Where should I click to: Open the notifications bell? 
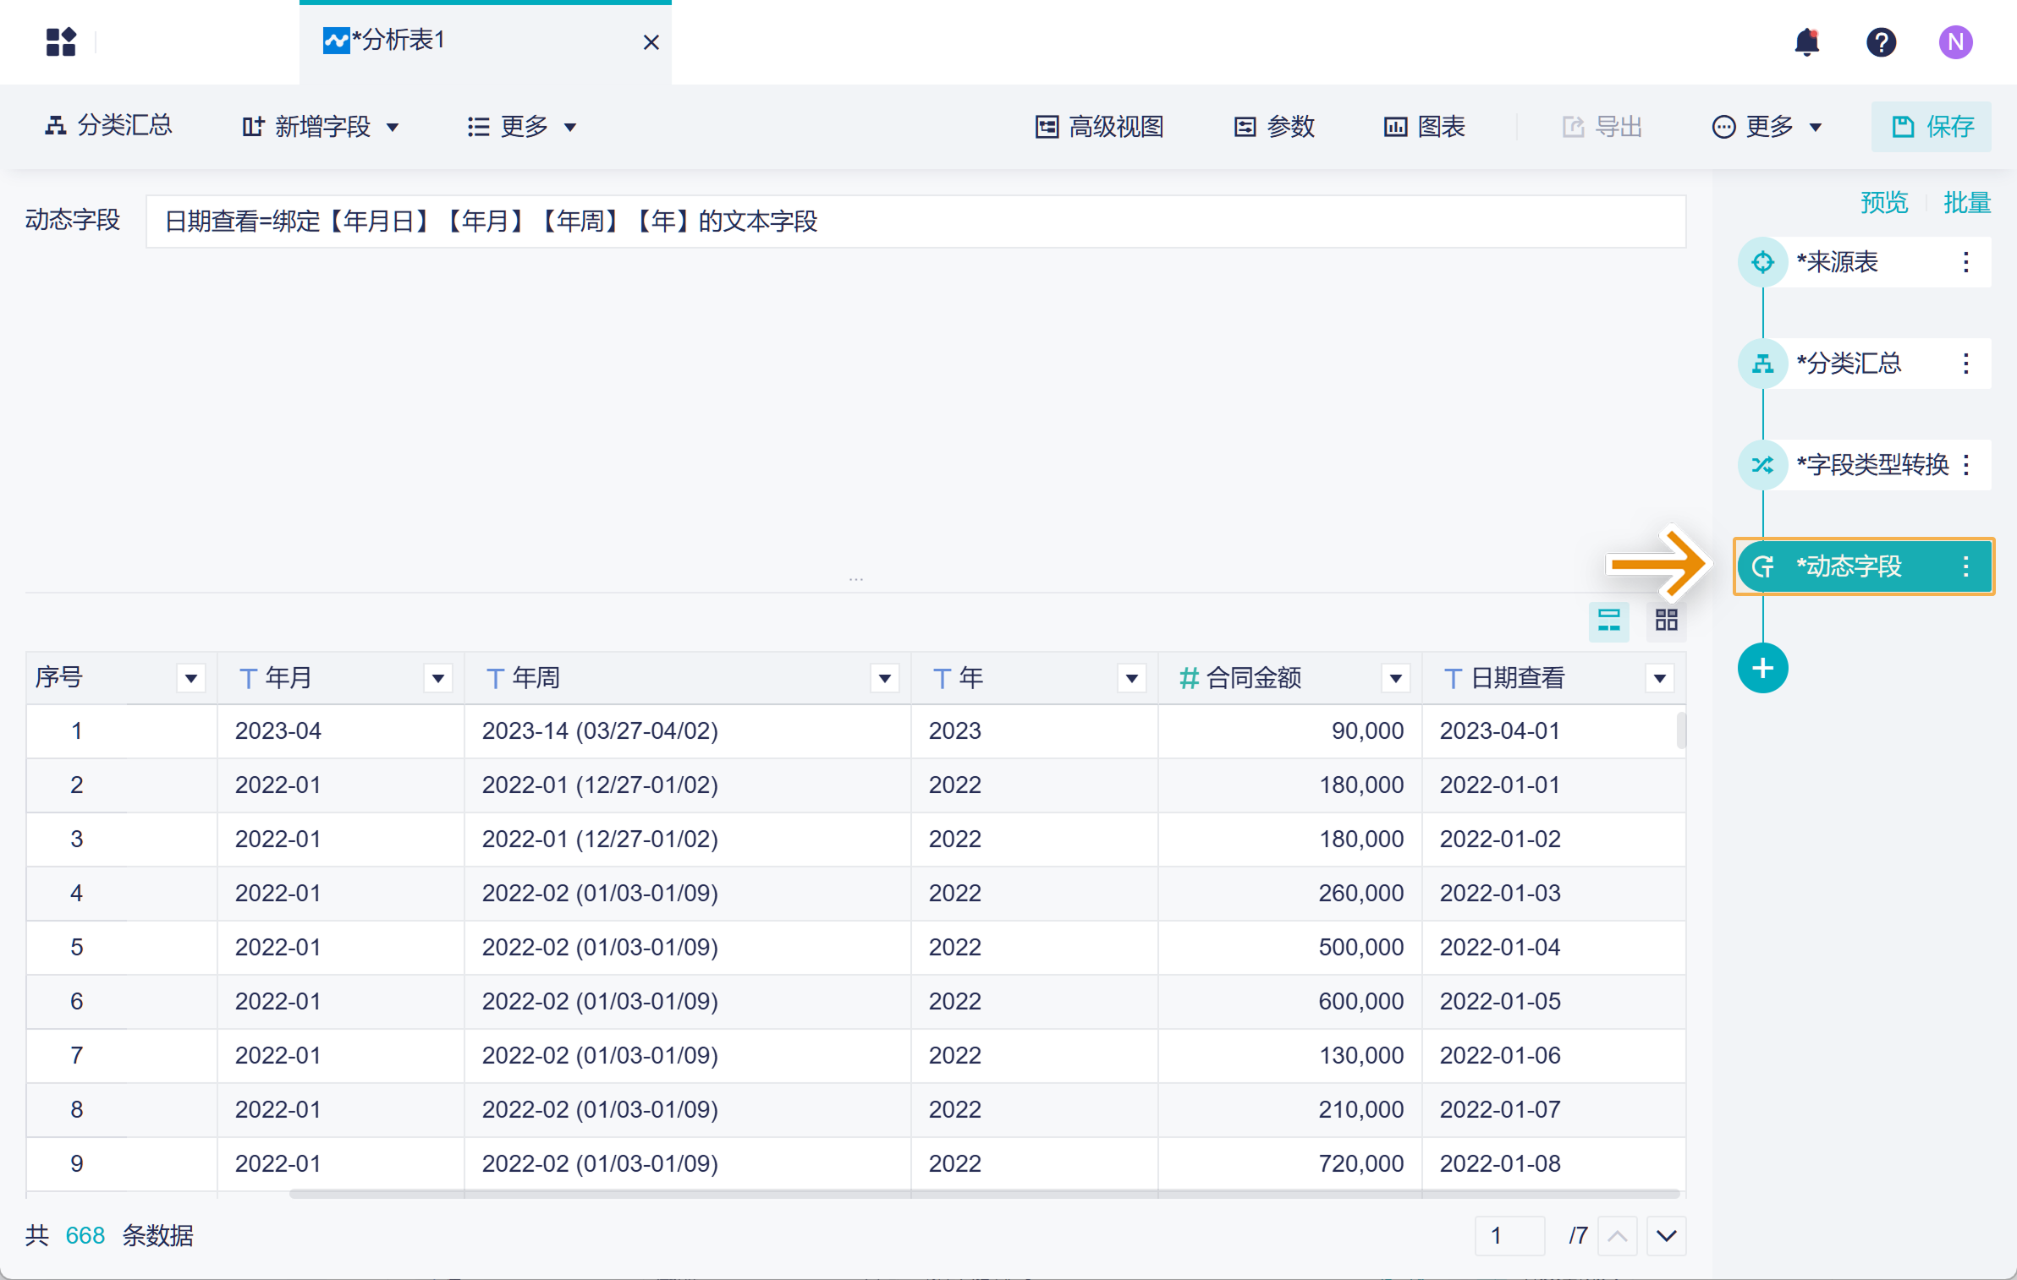(1806, 41)
